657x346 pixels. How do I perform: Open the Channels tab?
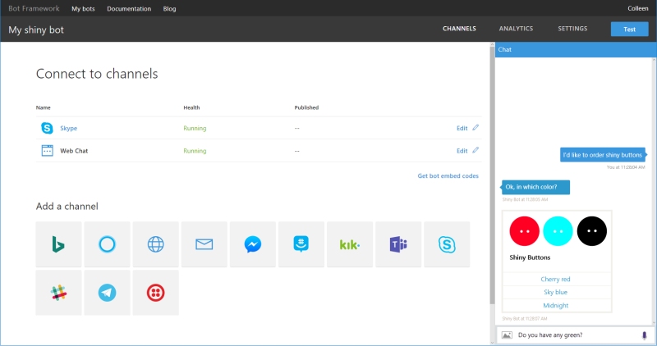click(459, 29)
